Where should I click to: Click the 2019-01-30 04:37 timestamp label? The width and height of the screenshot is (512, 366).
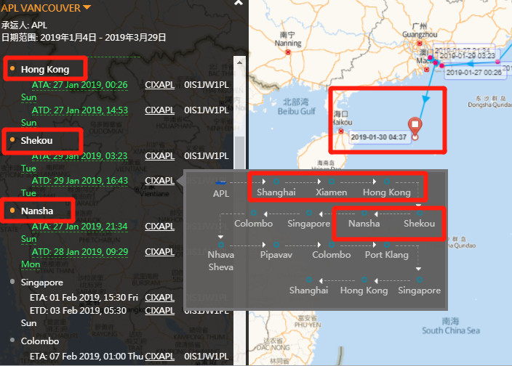[x=379, y=137]
